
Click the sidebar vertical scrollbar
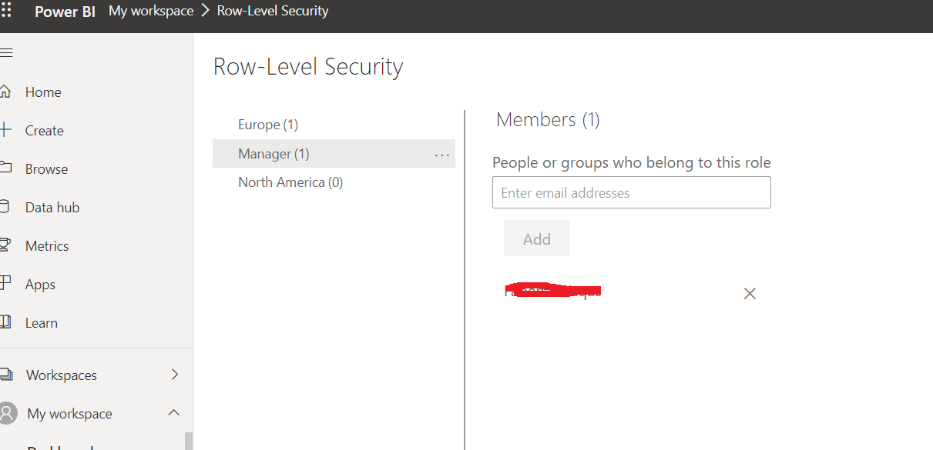[188, 441]
